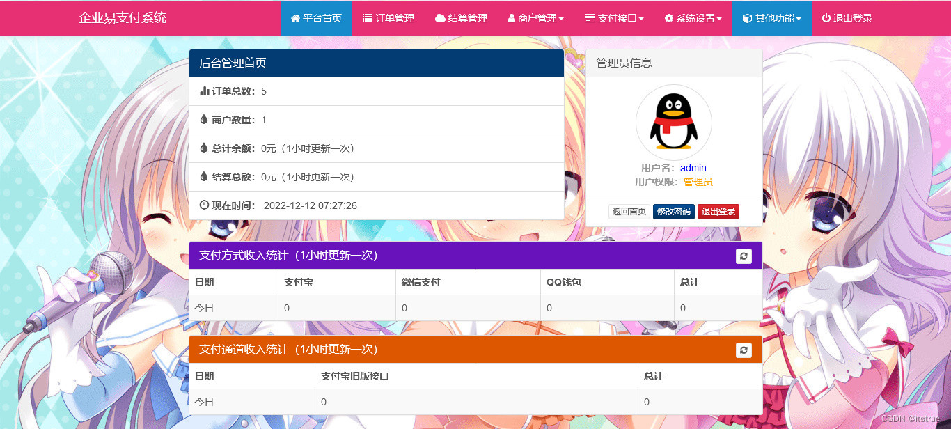
Task: Refresh the 支付通道收入统计 panel
Action: coord(744,350)
